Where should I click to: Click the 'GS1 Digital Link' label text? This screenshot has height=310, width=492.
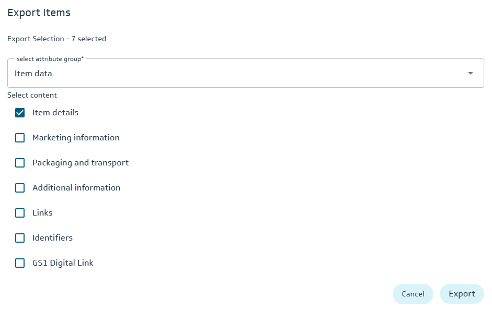pyautogui.click(x=63, y=263)
